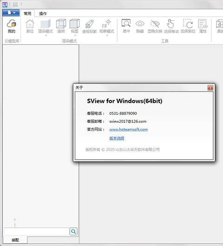Click the 客服邮箱 label

pyautogui.click(x=96, y=122)
